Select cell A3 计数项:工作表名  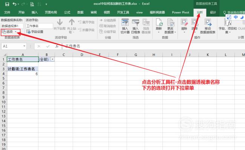pos(23,69)
